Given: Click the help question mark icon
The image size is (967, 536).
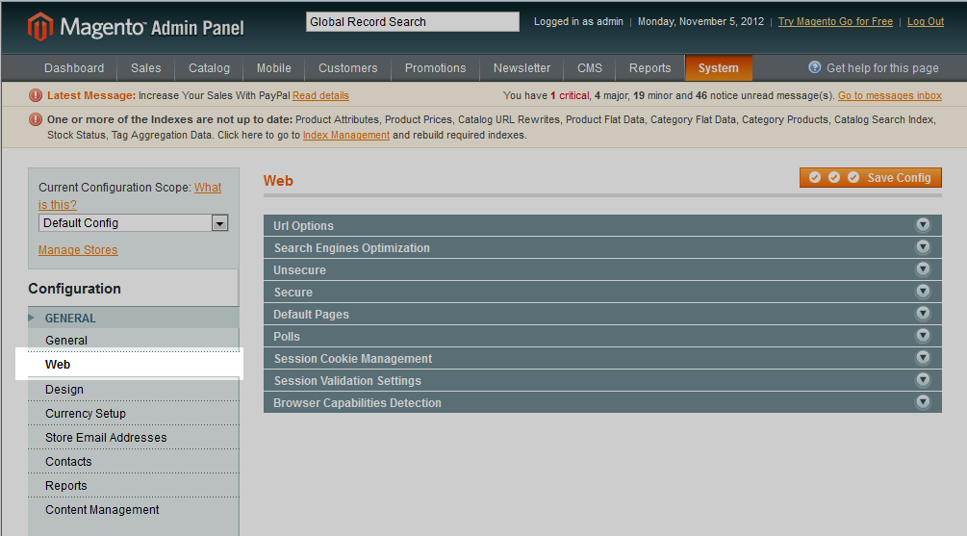Looking at the screenshot, I should click(815, 67).
